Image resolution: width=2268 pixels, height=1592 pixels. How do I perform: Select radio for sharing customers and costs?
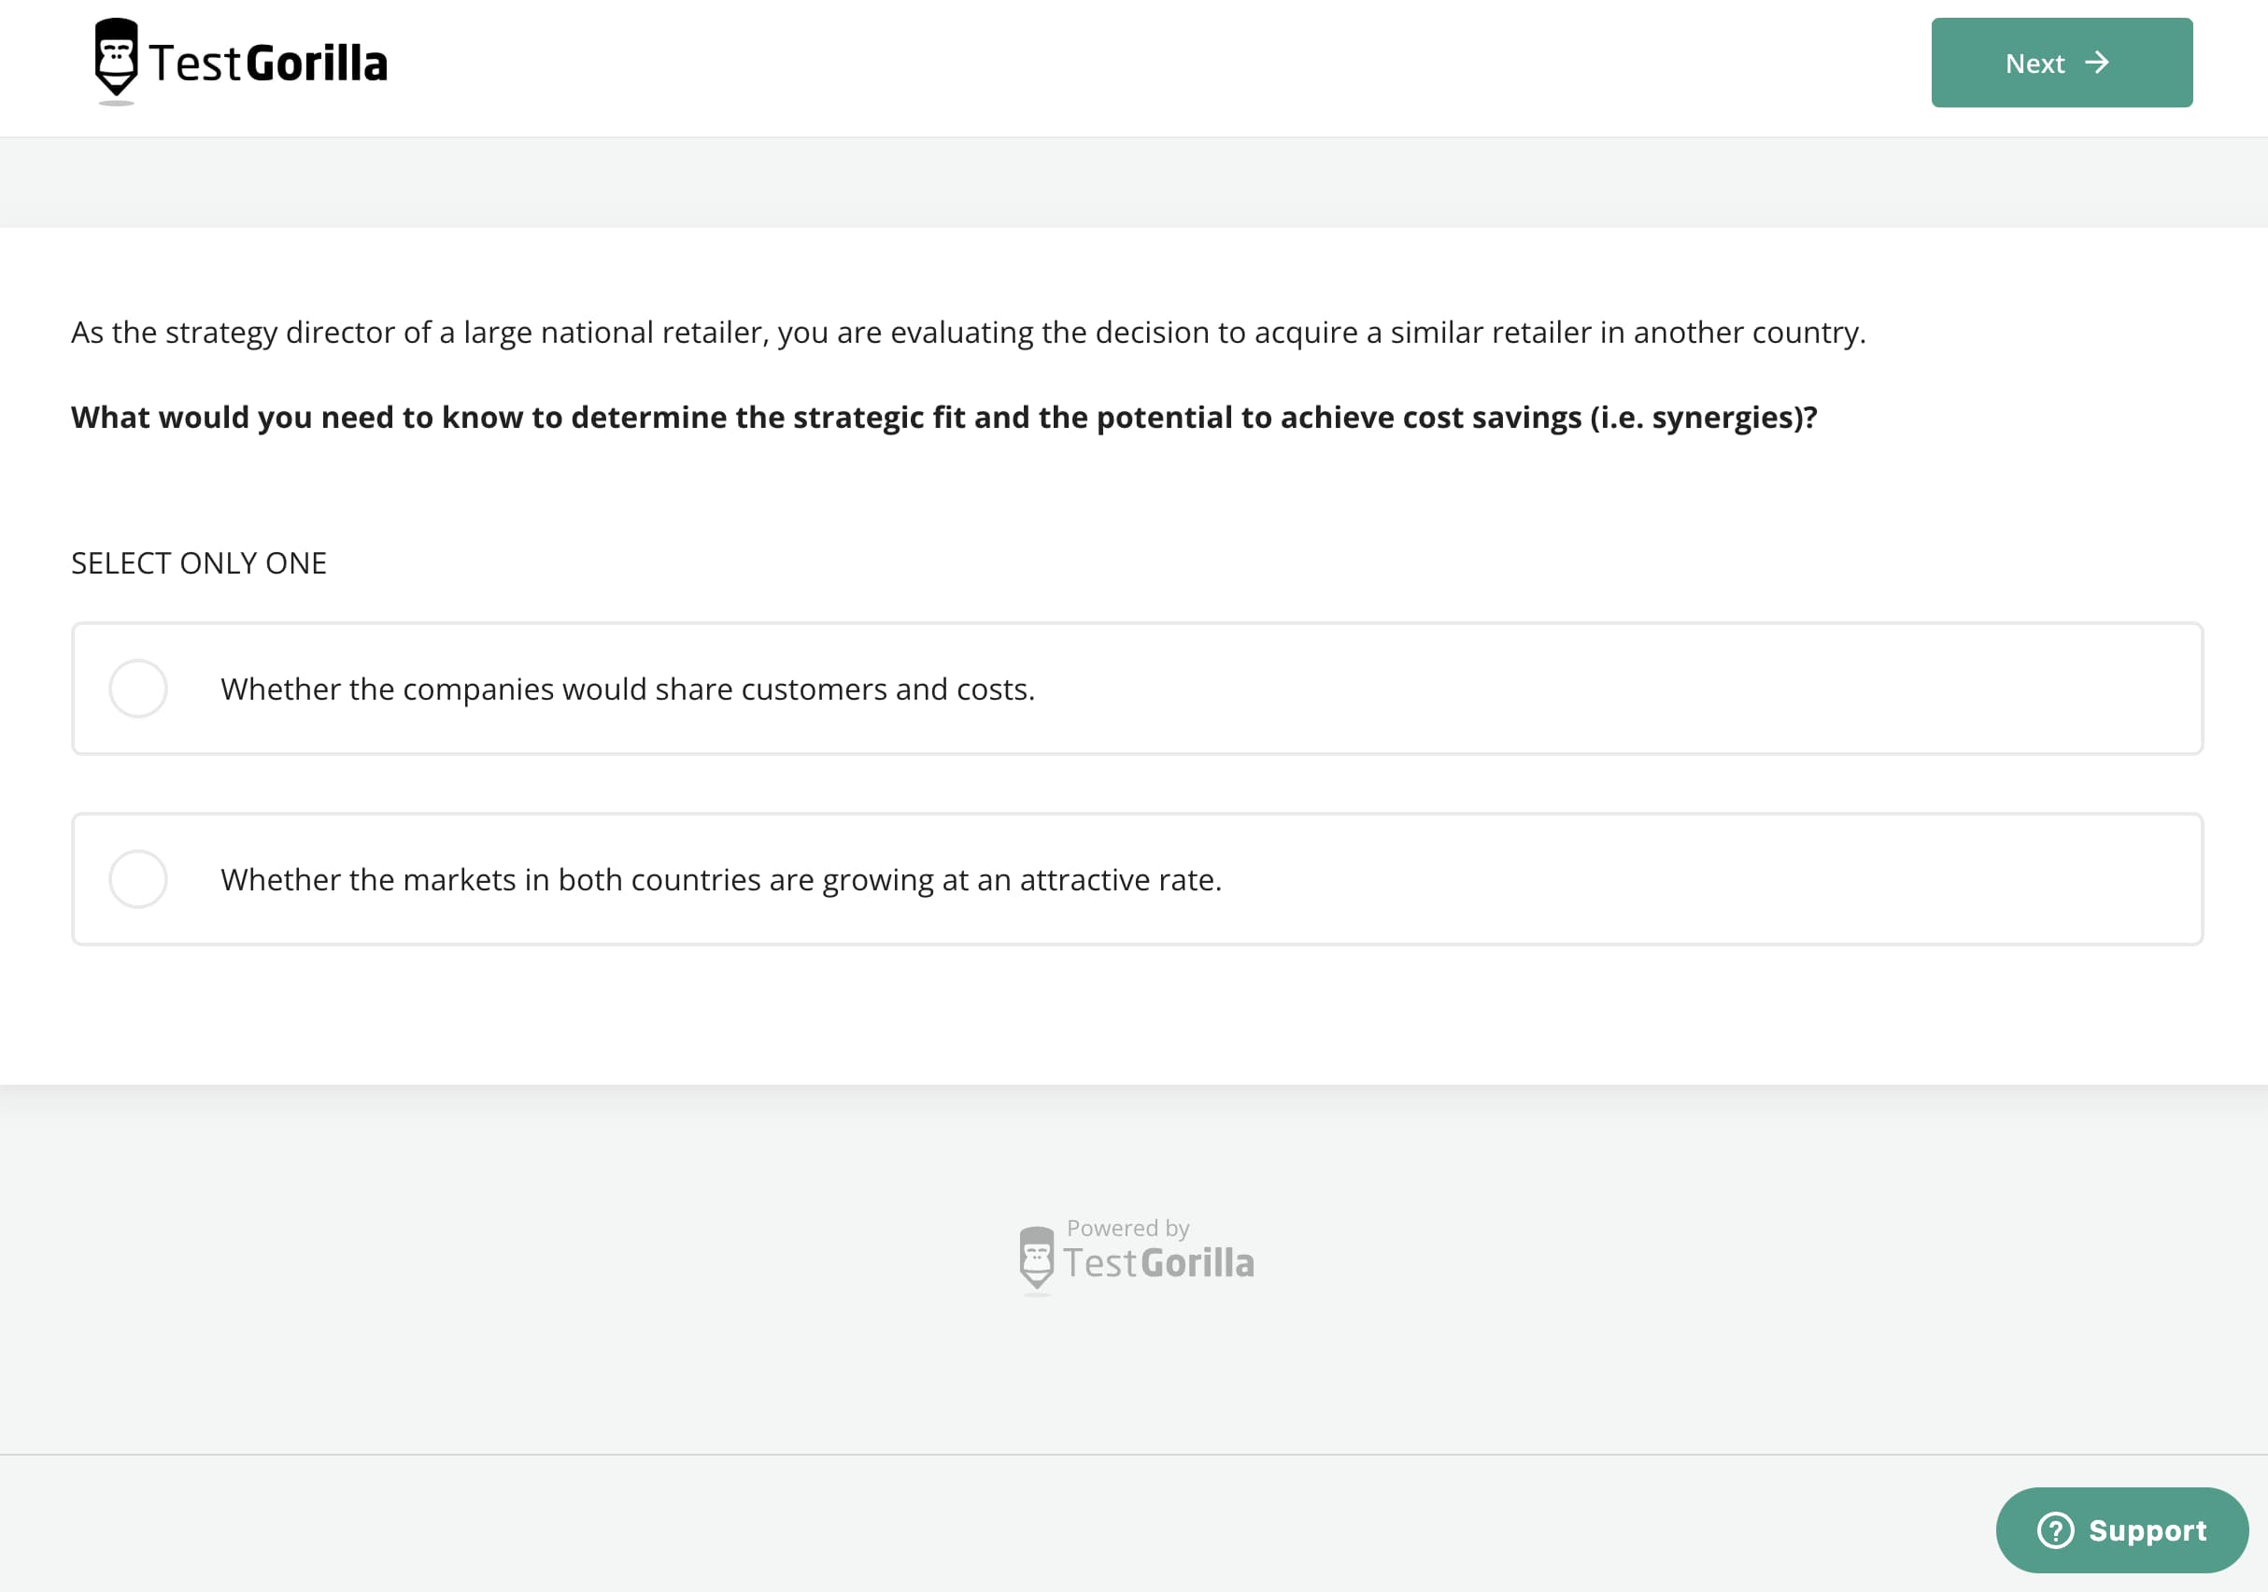(x=138, y=689)
